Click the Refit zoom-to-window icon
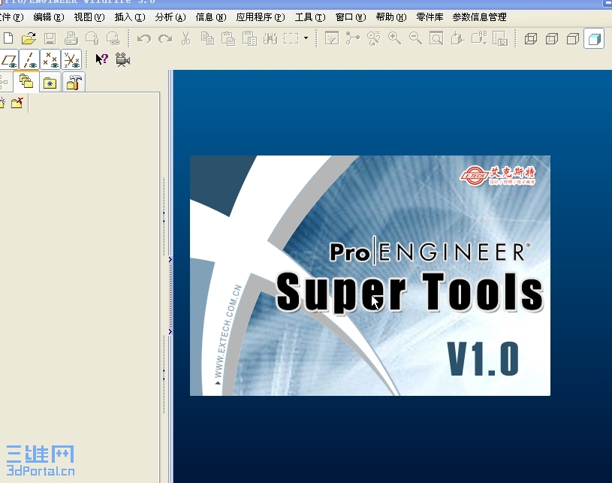This screenshot has width=612, height=483. 436,38
